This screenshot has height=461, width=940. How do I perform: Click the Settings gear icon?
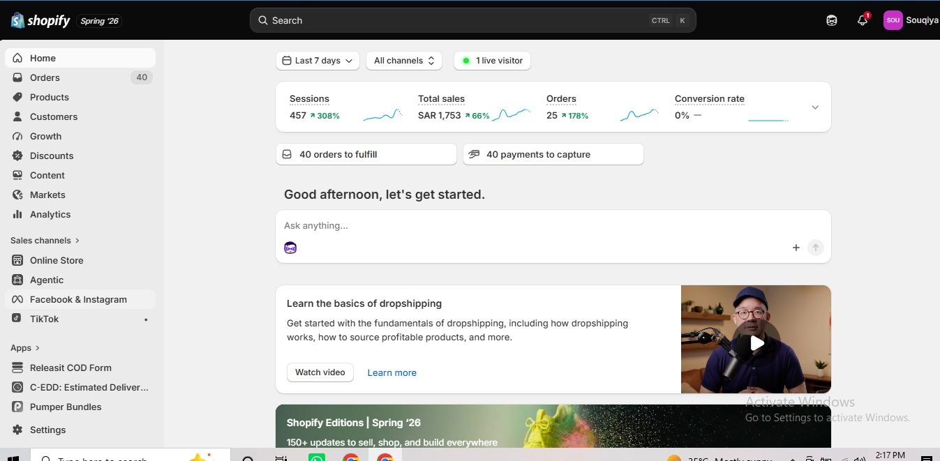tap(17, 430)
